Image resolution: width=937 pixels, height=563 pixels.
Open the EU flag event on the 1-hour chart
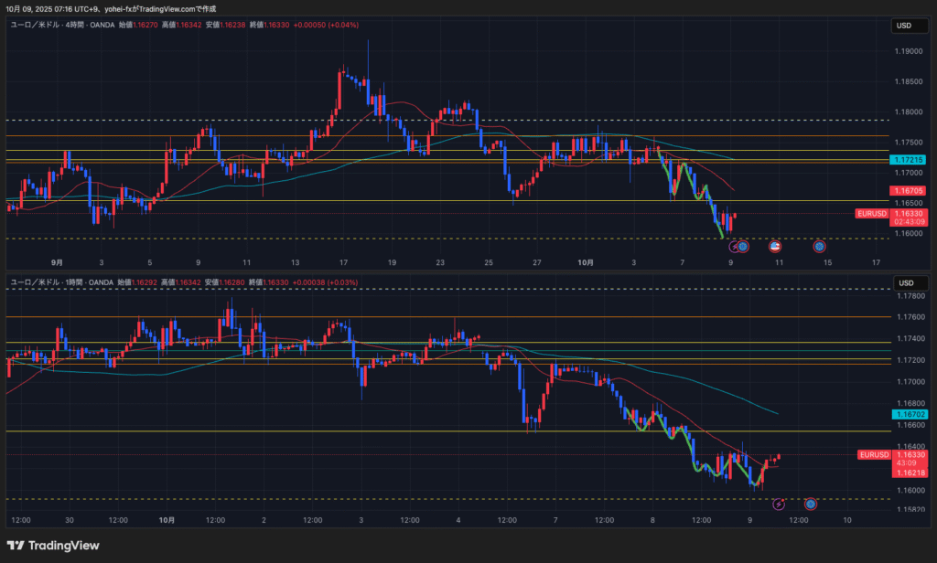click(x=811, y=504)
